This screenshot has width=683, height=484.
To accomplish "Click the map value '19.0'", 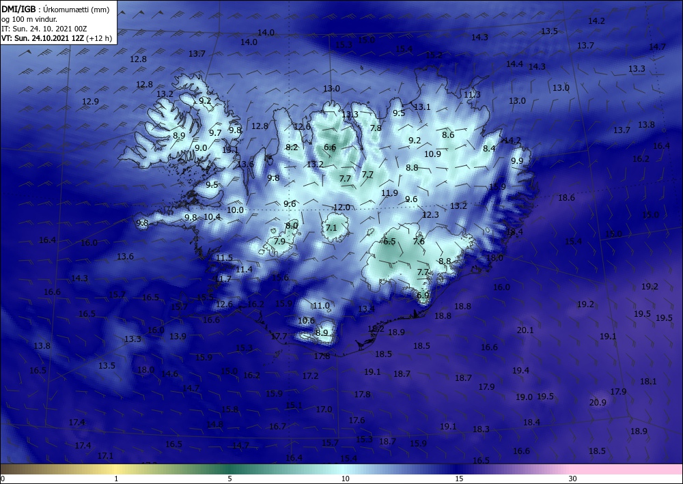I will 524,397.
